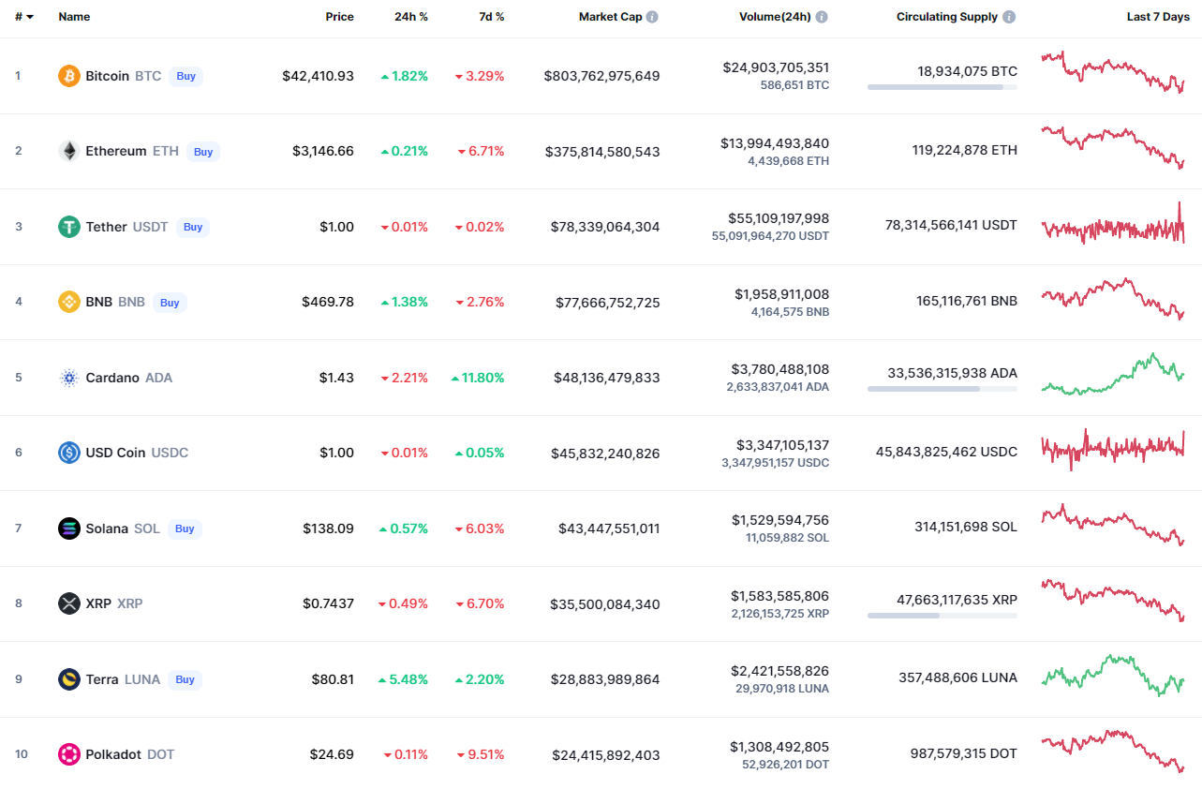This screenshot has height=789, width=1202.
Task: Click the Buy button for Ethereum
Action: click(203, 151)
